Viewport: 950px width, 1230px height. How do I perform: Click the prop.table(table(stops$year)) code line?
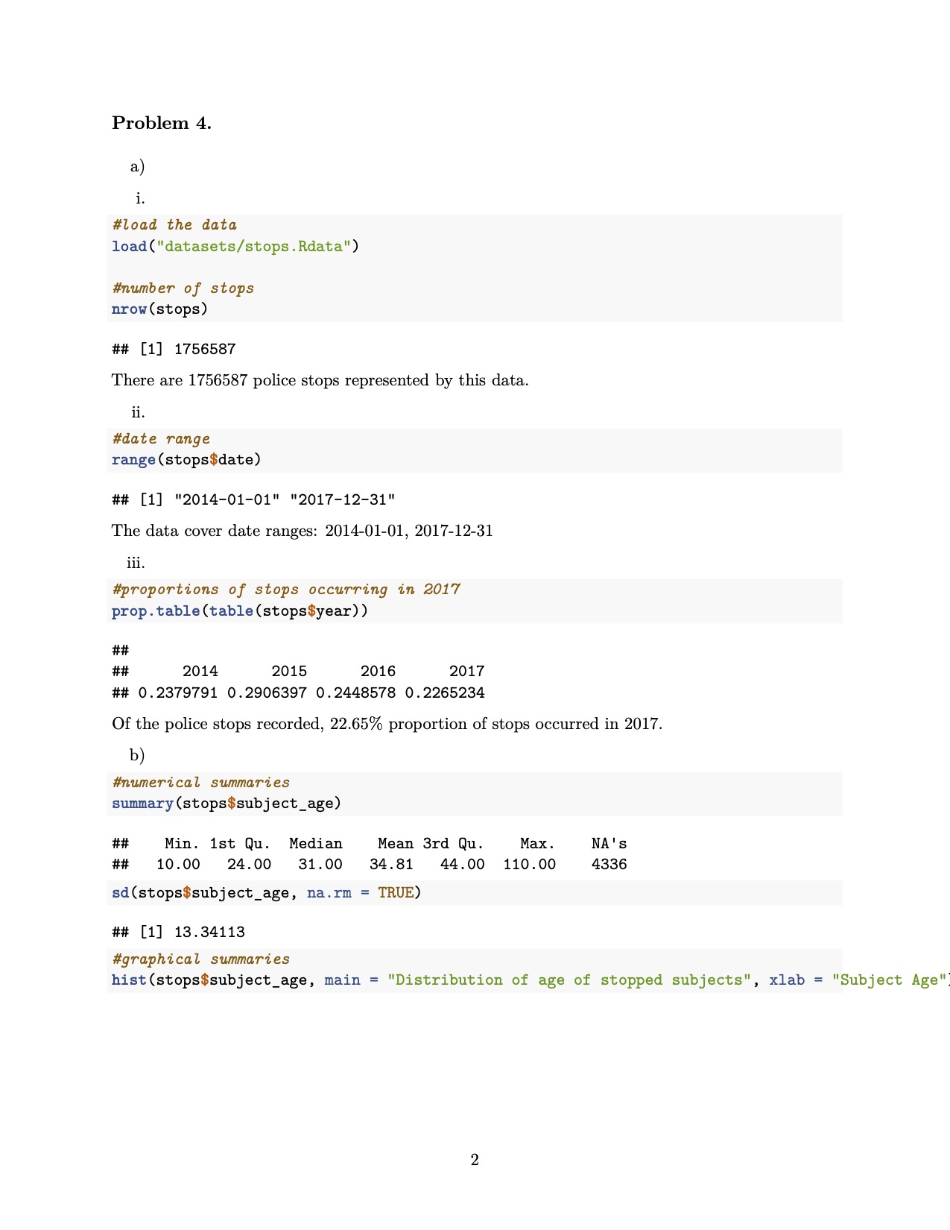pyautogui.click(x=240, y=611)
